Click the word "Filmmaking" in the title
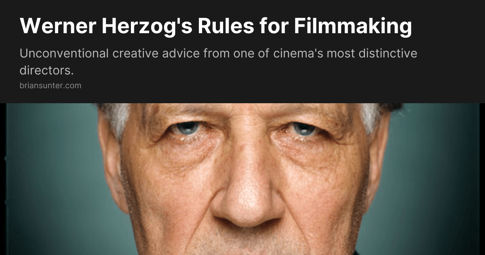Viewport: 485px width, 255px height. [353, 27]
